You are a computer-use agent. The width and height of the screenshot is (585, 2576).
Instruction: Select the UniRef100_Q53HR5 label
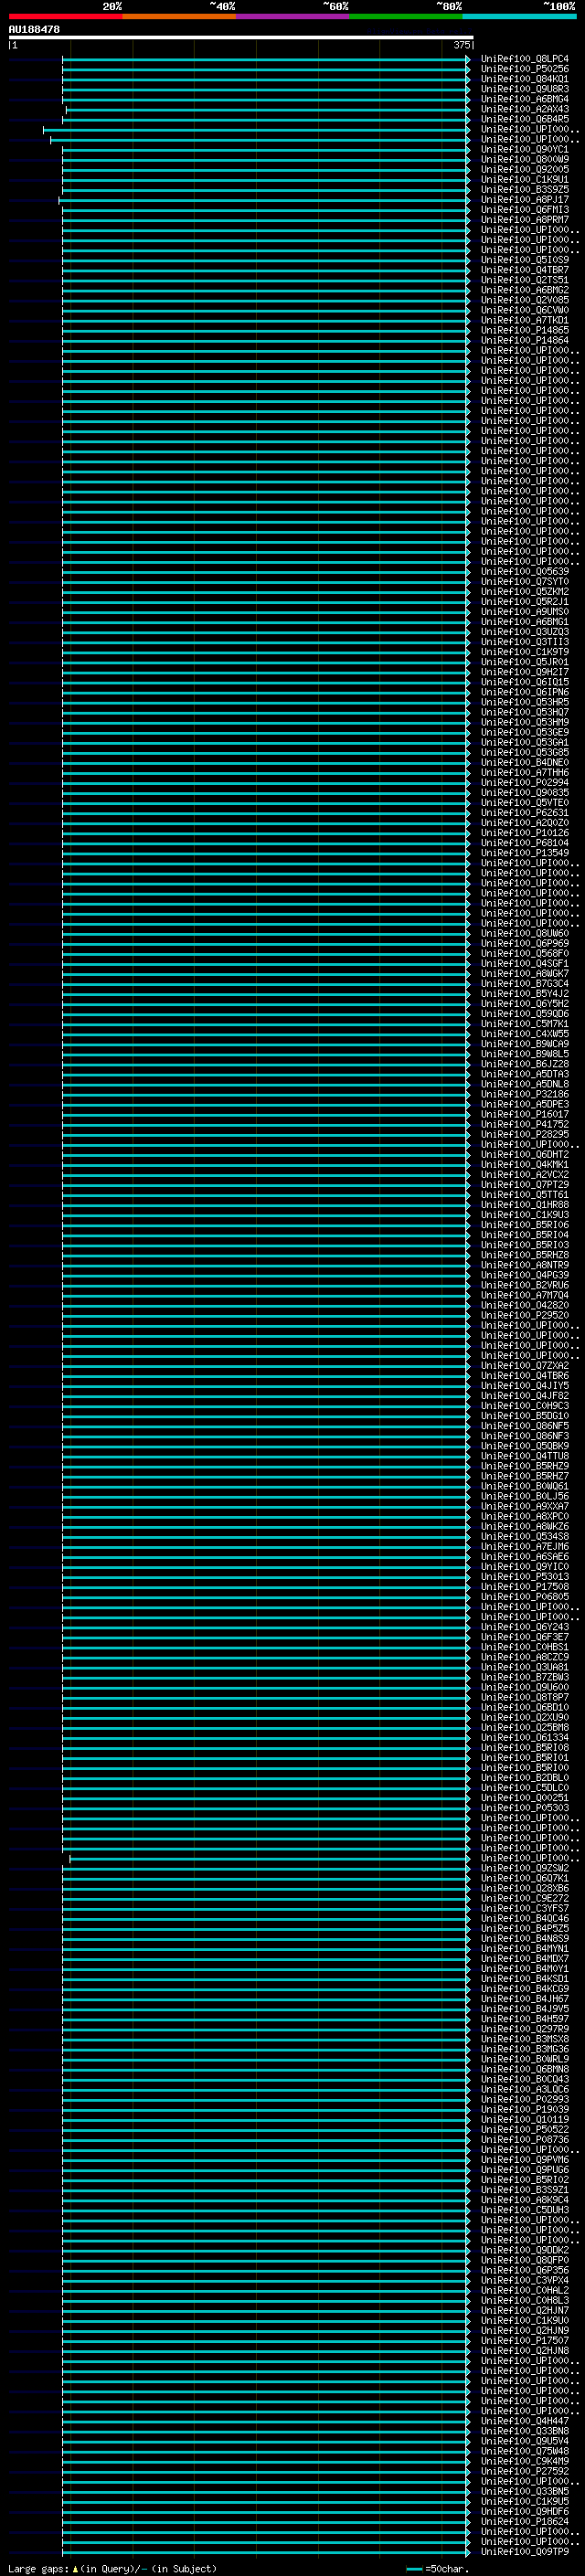point(525,702)
